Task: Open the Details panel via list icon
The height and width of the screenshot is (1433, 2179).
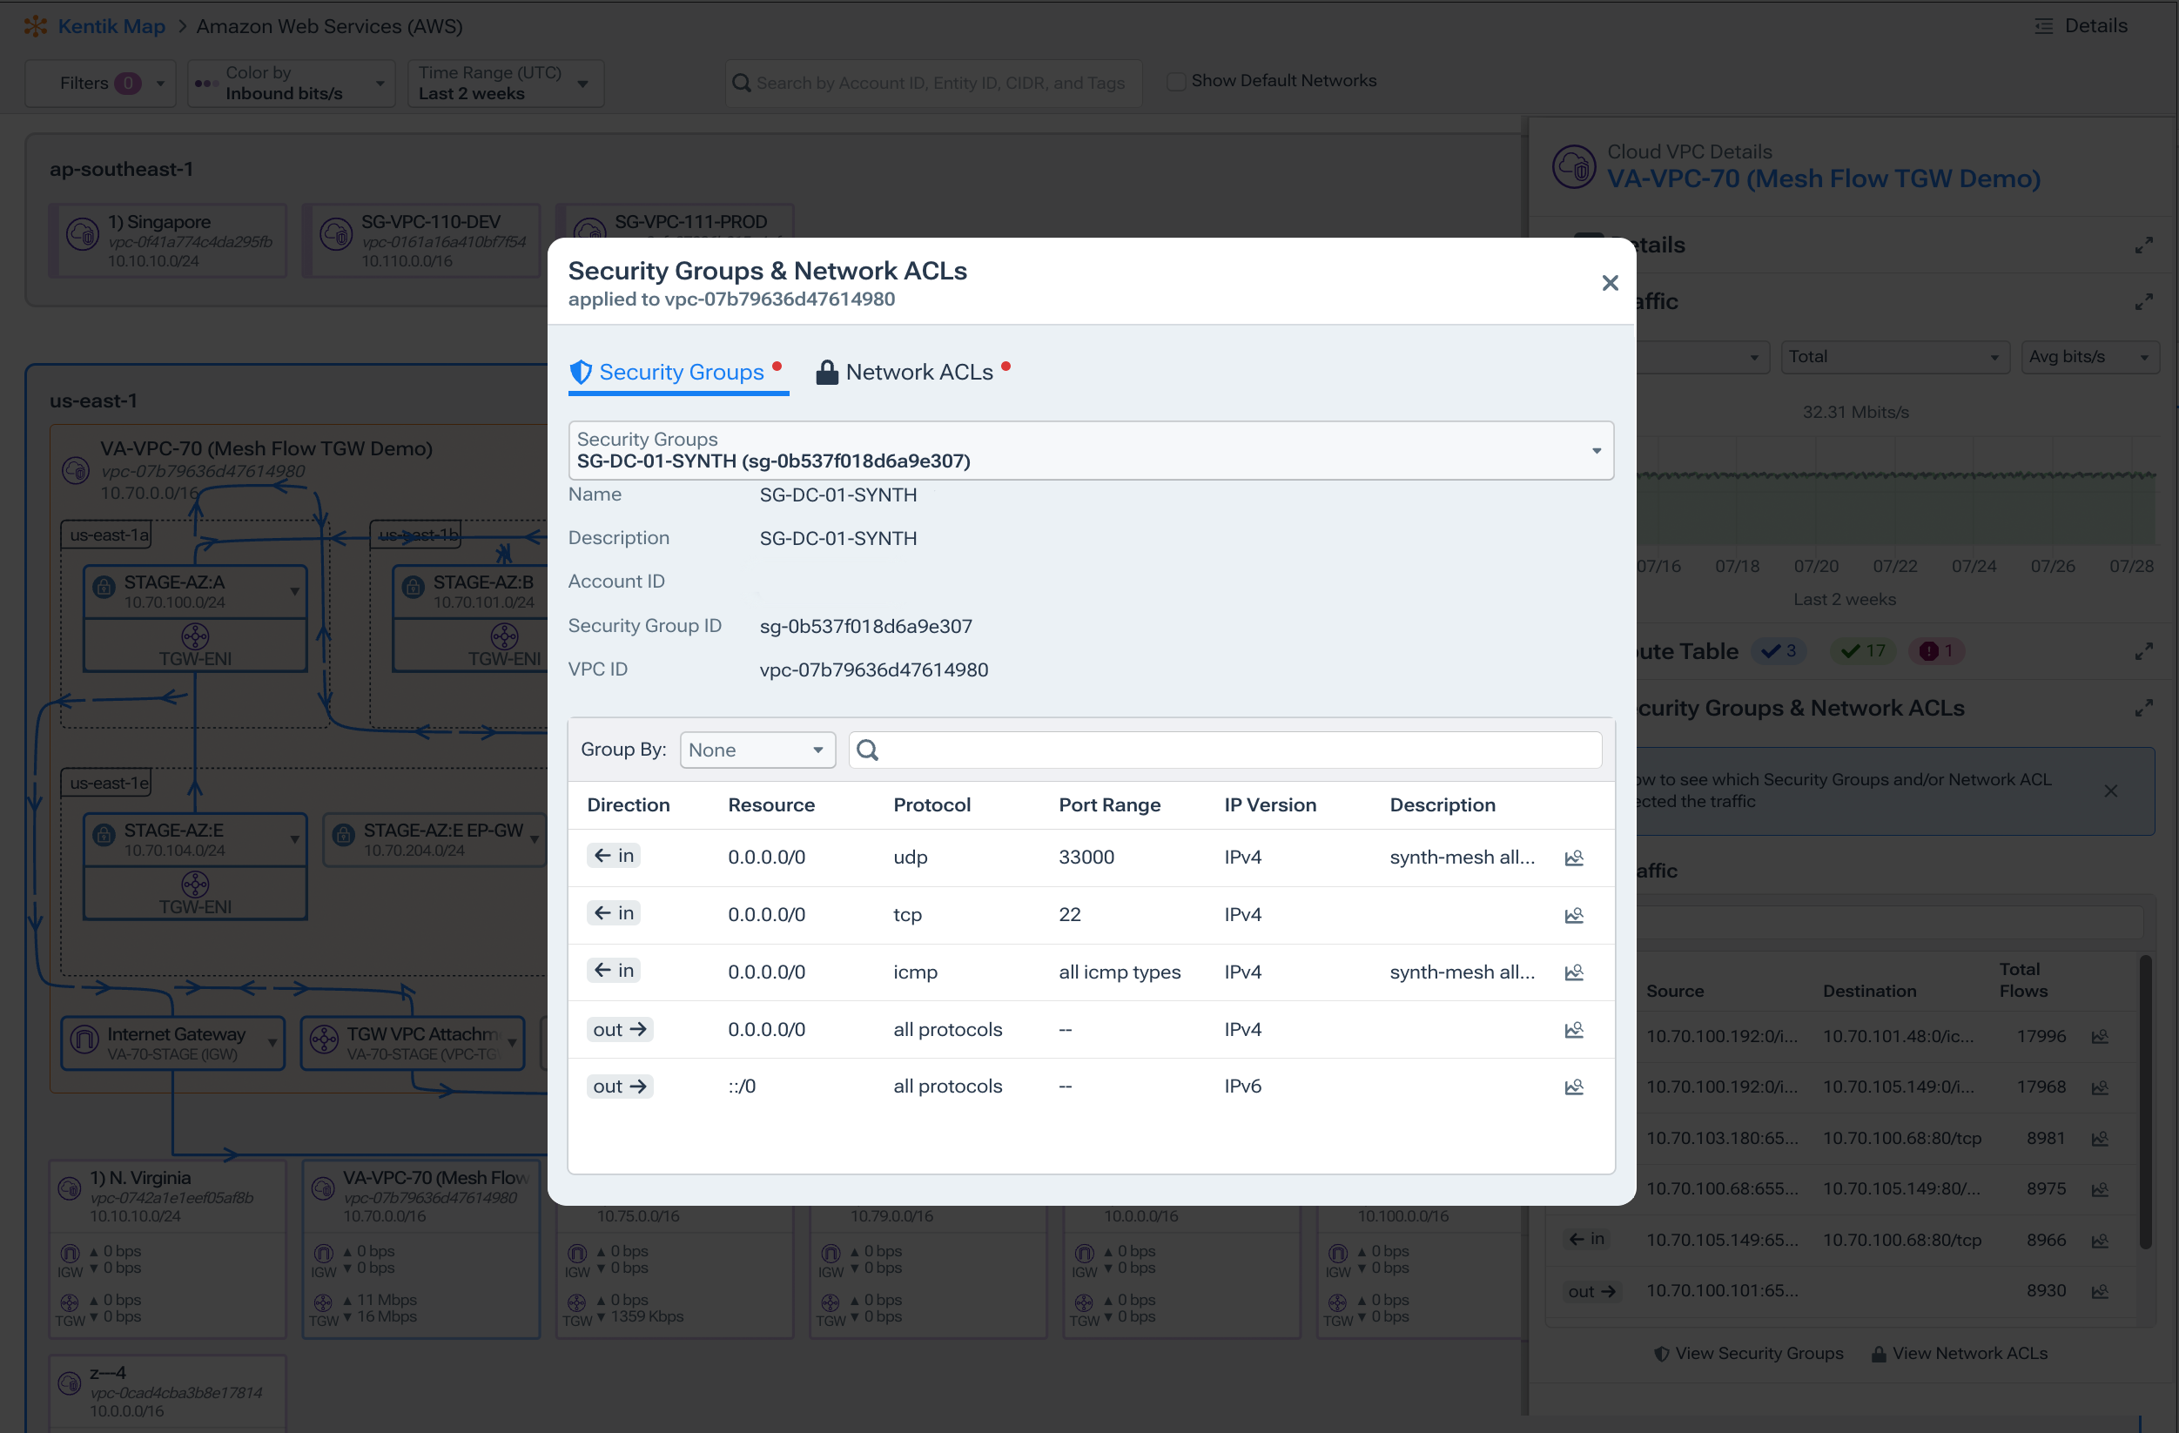Action: point(2043,25)
